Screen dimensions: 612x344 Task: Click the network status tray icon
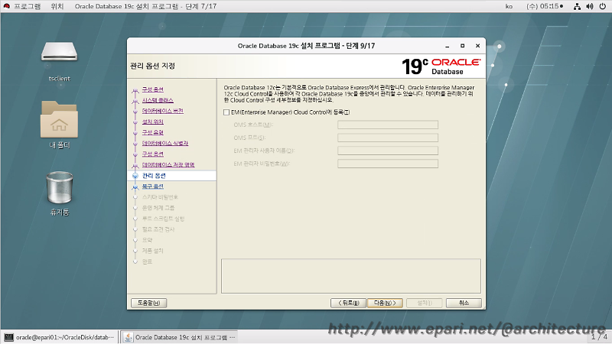tap(577, 6)
